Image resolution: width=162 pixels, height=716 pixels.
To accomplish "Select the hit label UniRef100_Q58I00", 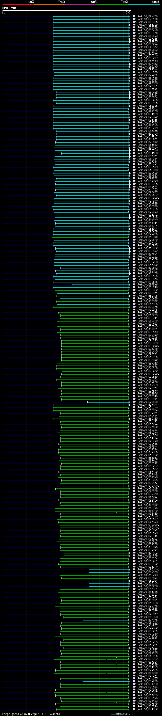I will (x=145, y=55).
